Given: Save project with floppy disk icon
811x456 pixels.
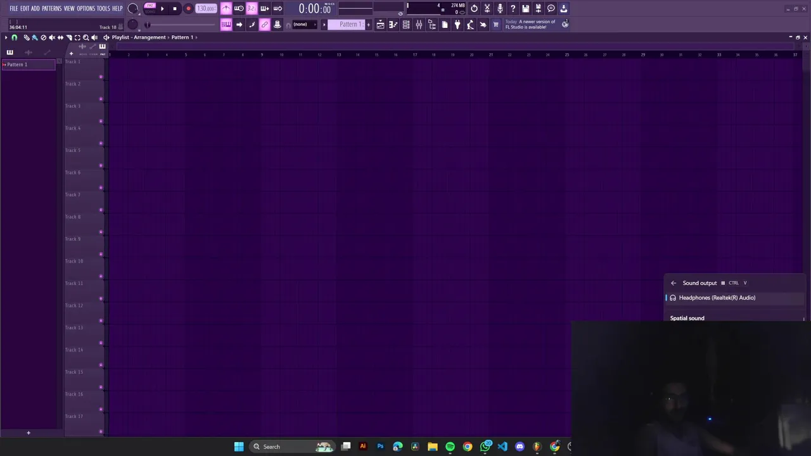Looking at the screenshot, I should (x=525, y=9).
